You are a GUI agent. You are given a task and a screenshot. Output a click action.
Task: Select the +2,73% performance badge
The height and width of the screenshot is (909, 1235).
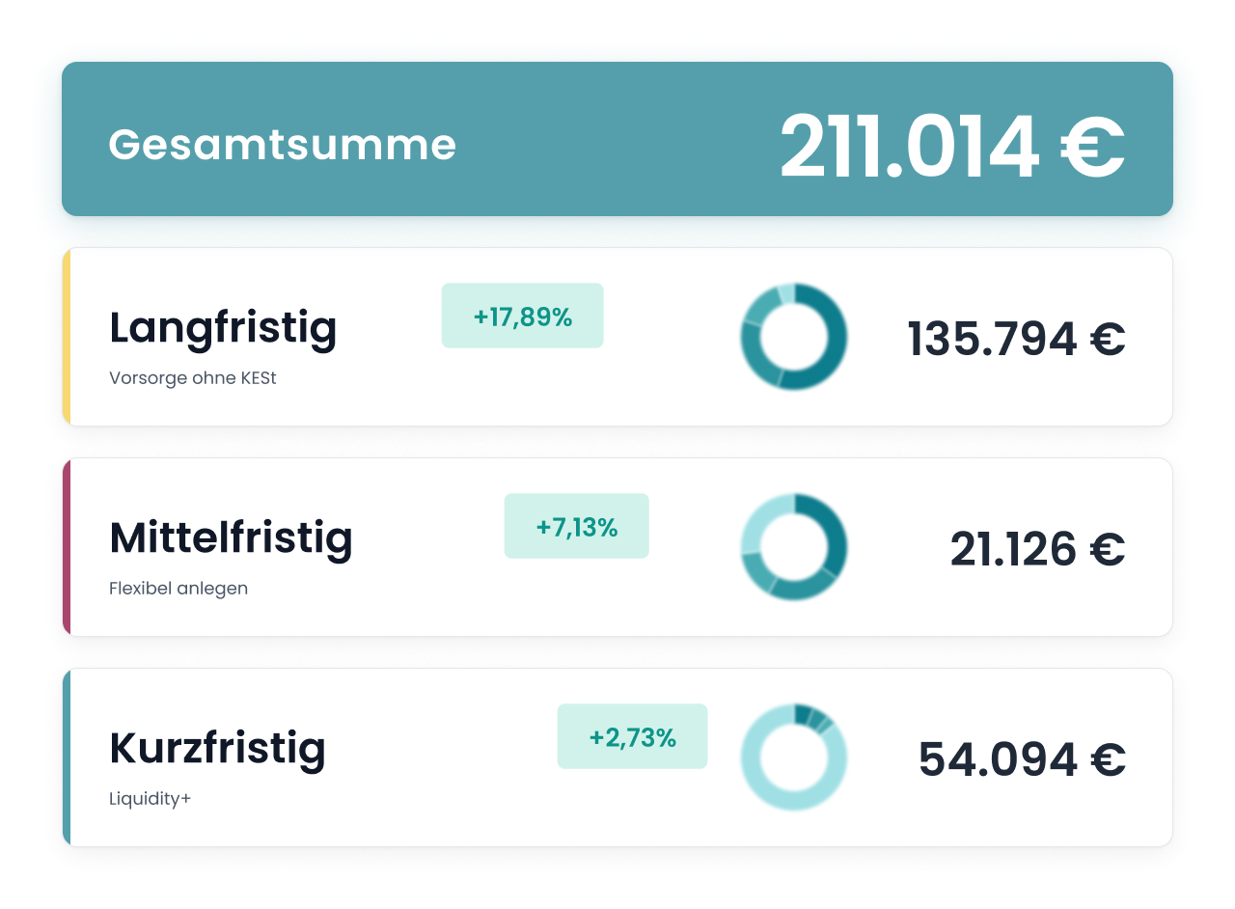click(632, 736)
